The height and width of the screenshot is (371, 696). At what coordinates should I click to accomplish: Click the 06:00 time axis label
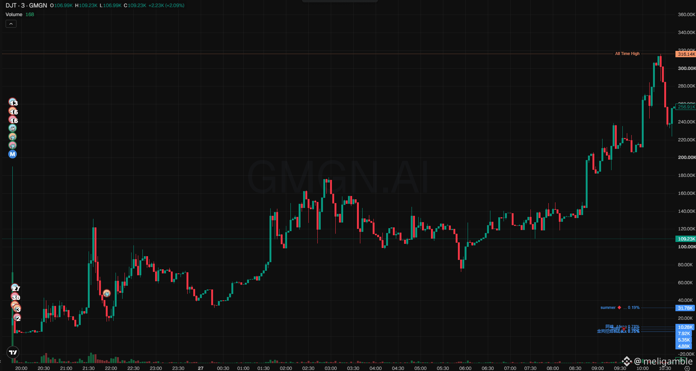pos(465,368)
